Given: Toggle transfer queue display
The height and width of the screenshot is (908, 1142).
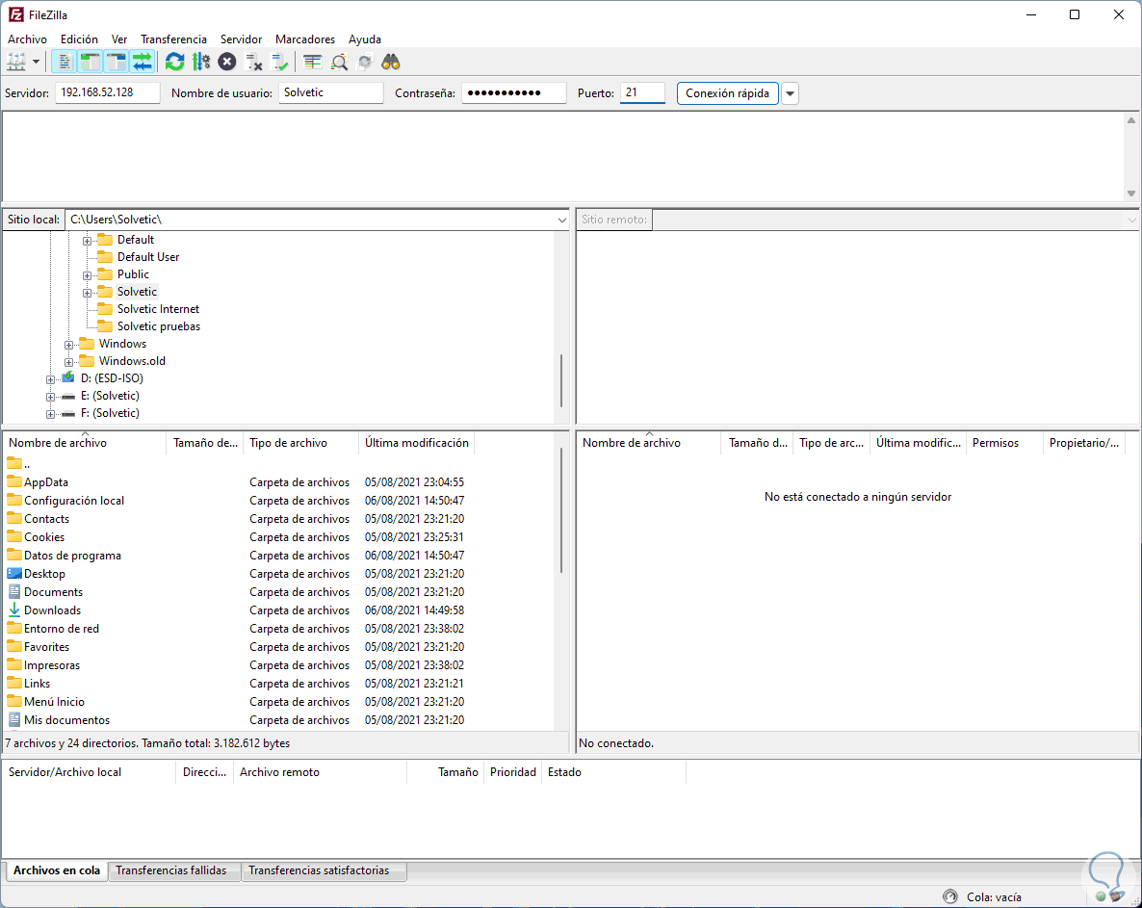Looking at the screenshot, I should click(x=143, y=62).
